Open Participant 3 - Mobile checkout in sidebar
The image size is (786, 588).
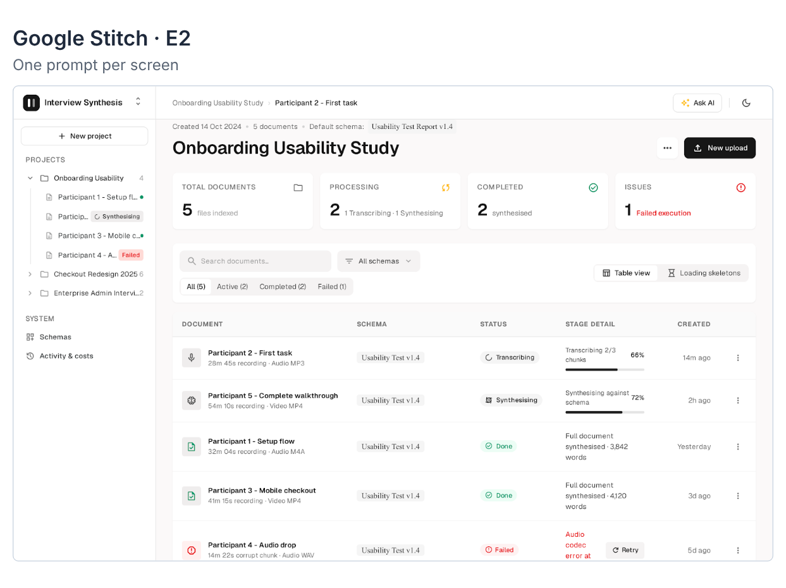(94, 236)
